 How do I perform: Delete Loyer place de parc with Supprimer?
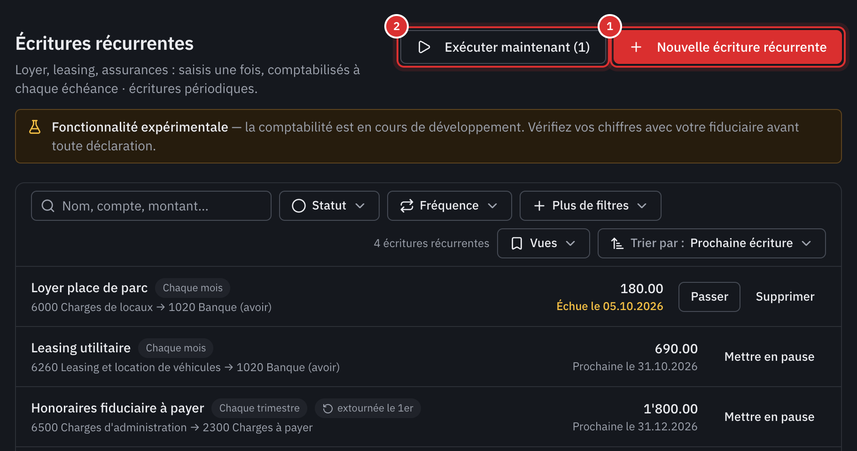pos(785,297)
